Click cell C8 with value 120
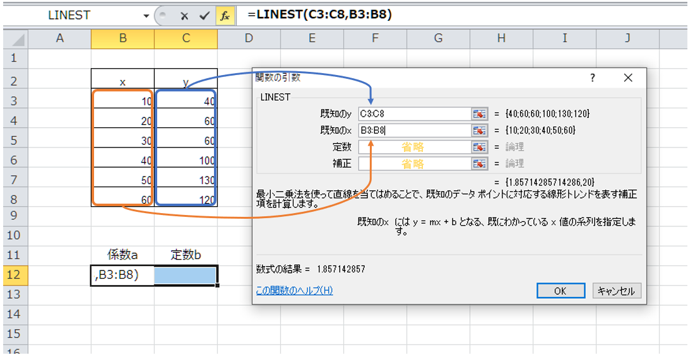Viewport: 688px width, 360px height. coord(186,197)
